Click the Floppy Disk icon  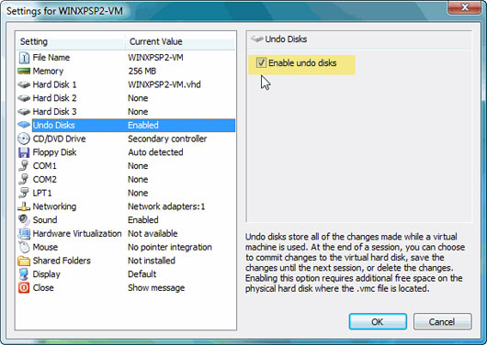click(24, 152)
